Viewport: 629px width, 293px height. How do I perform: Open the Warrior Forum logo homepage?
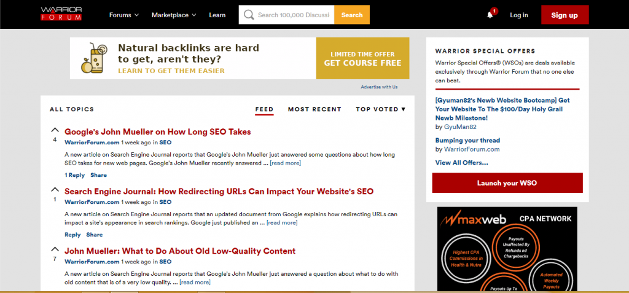point(61,14)
